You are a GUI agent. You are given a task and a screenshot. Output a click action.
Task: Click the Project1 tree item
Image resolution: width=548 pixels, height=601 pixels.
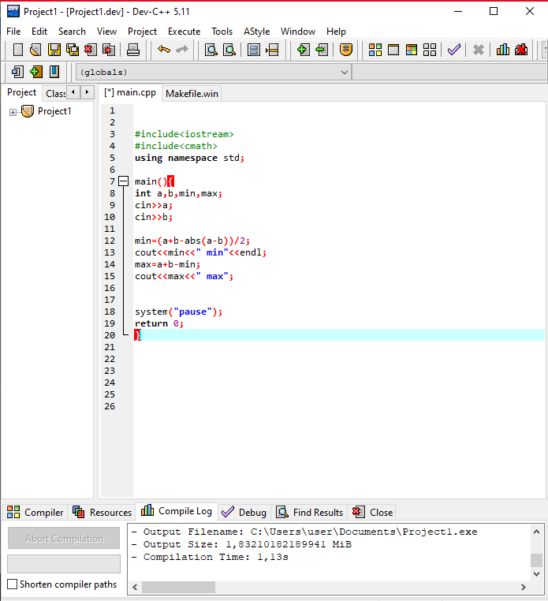coord(54,111)
